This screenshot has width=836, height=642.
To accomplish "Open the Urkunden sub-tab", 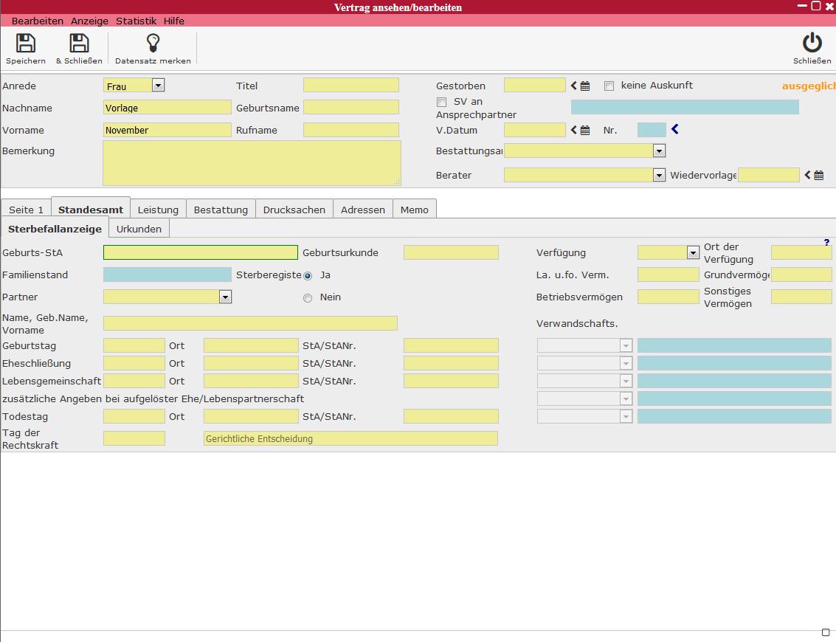I will click(x=139, y=229).
